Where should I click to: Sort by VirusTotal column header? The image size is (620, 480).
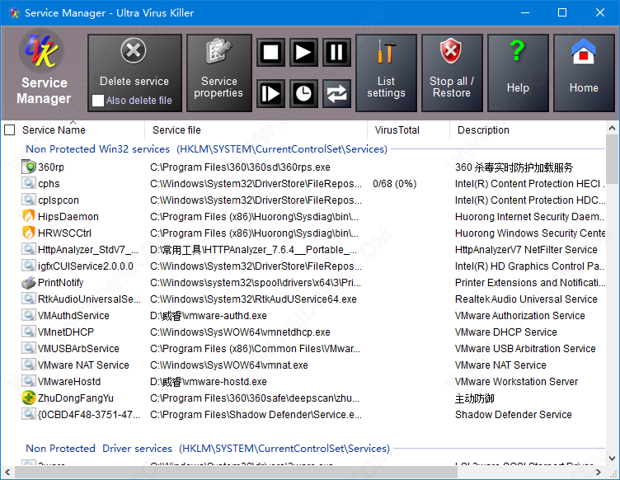point(397,129)
